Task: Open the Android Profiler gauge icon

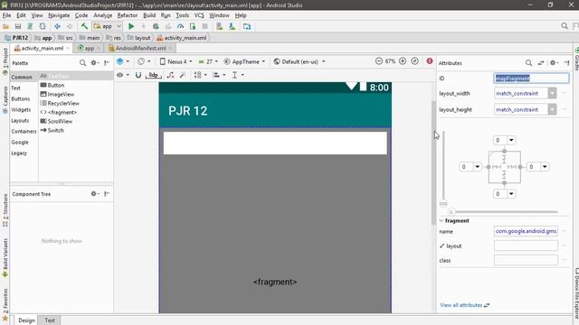Action: pyautogui.click(x=180, y=26)
